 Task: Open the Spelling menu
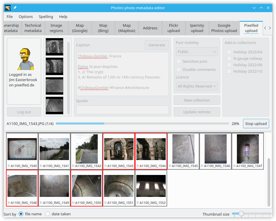pos(46,17)
